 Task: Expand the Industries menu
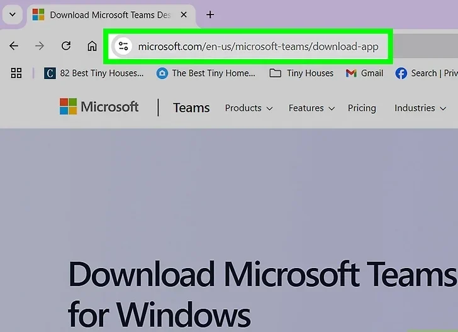tap(420, 108)
